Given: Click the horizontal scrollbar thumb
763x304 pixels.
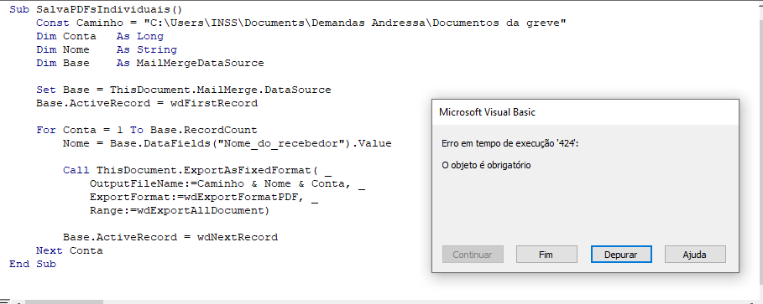Looking at the screenshot, I should click(x=65, y=301).
